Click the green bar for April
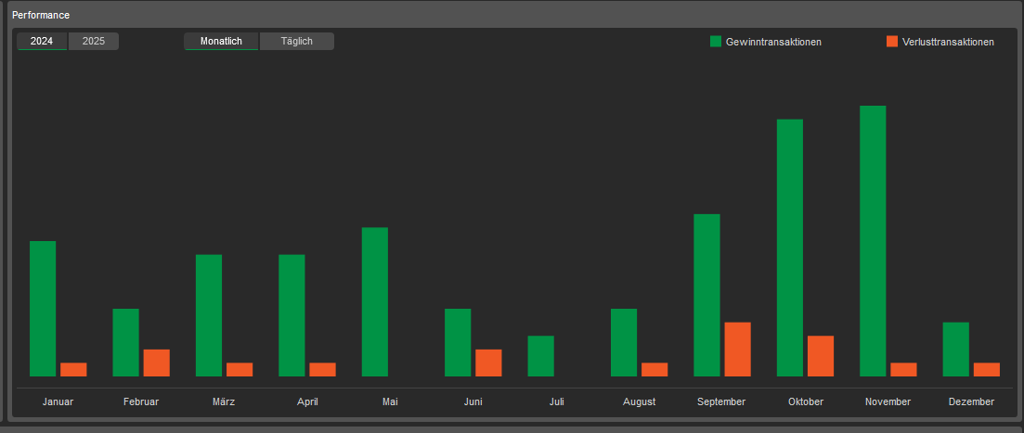Screen dimensions: 1024x433 292,315
